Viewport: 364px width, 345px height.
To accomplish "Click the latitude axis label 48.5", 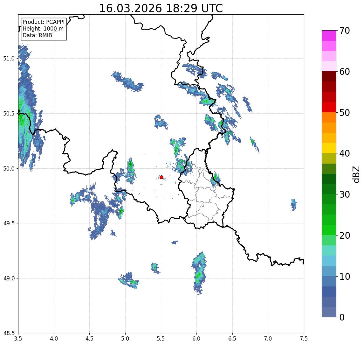I will click(9, 333).
